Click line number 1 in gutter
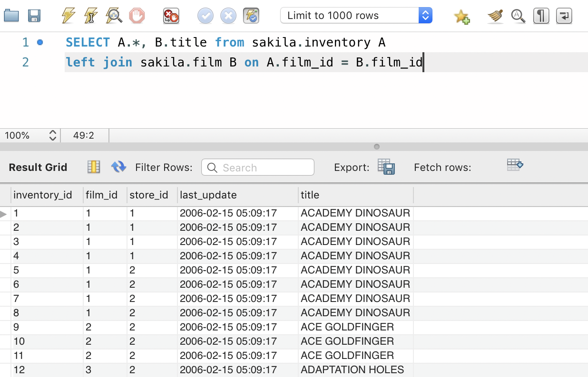 pyautogui.click(x=26, y=42)
